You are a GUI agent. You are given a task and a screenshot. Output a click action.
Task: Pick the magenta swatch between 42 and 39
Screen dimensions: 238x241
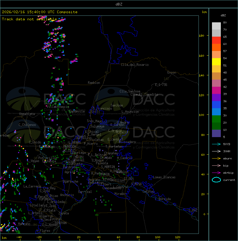[216, 90]
